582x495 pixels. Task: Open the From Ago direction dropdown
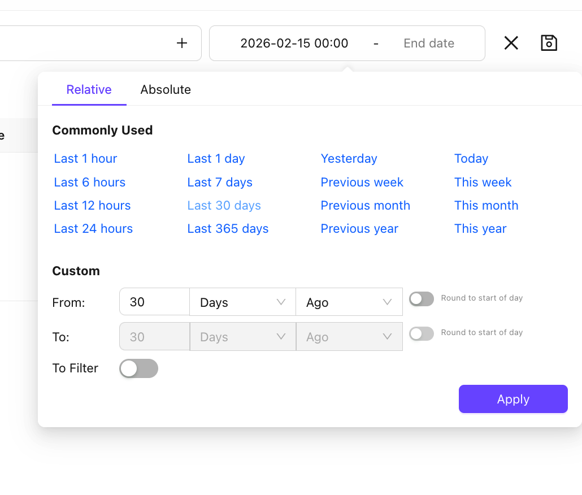coord(349,302)
